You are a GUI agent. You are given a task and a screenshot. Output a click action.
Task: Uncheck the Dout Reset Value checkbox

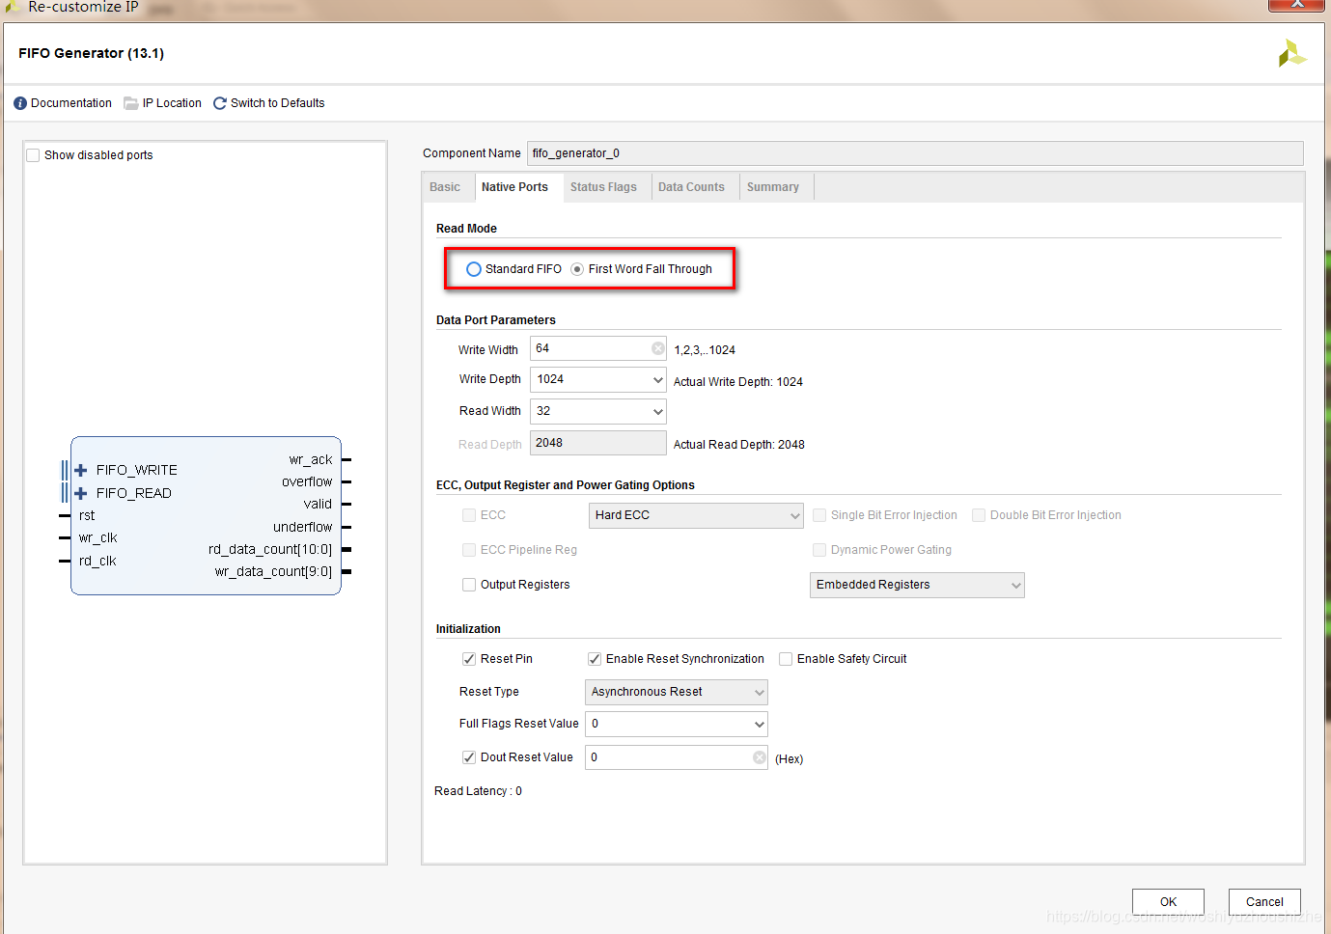tap(469, 757)
